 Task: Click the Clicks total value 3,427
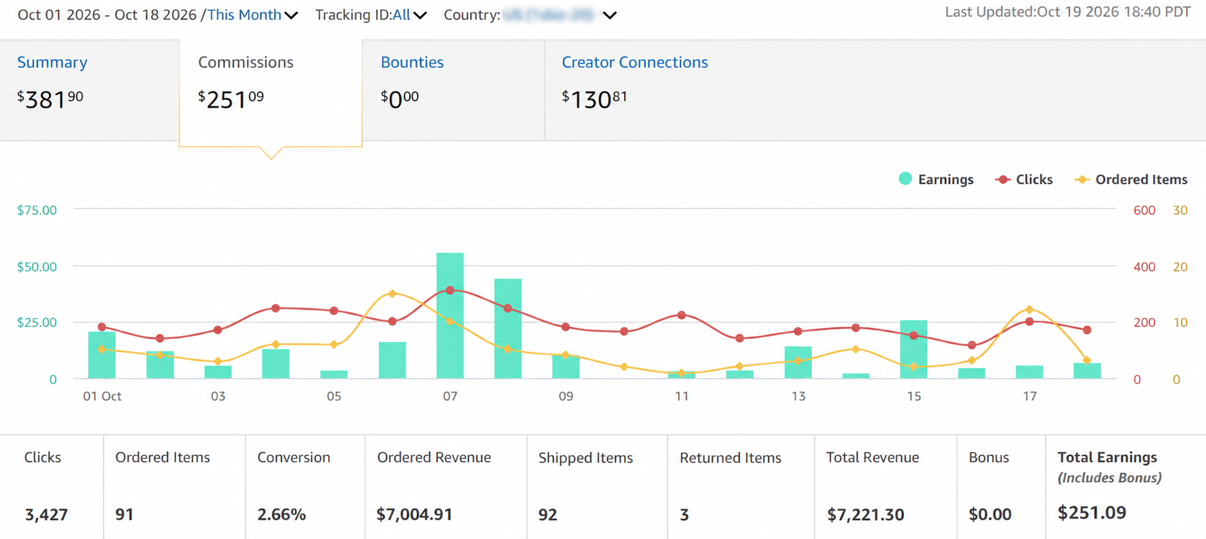(46, 515)
